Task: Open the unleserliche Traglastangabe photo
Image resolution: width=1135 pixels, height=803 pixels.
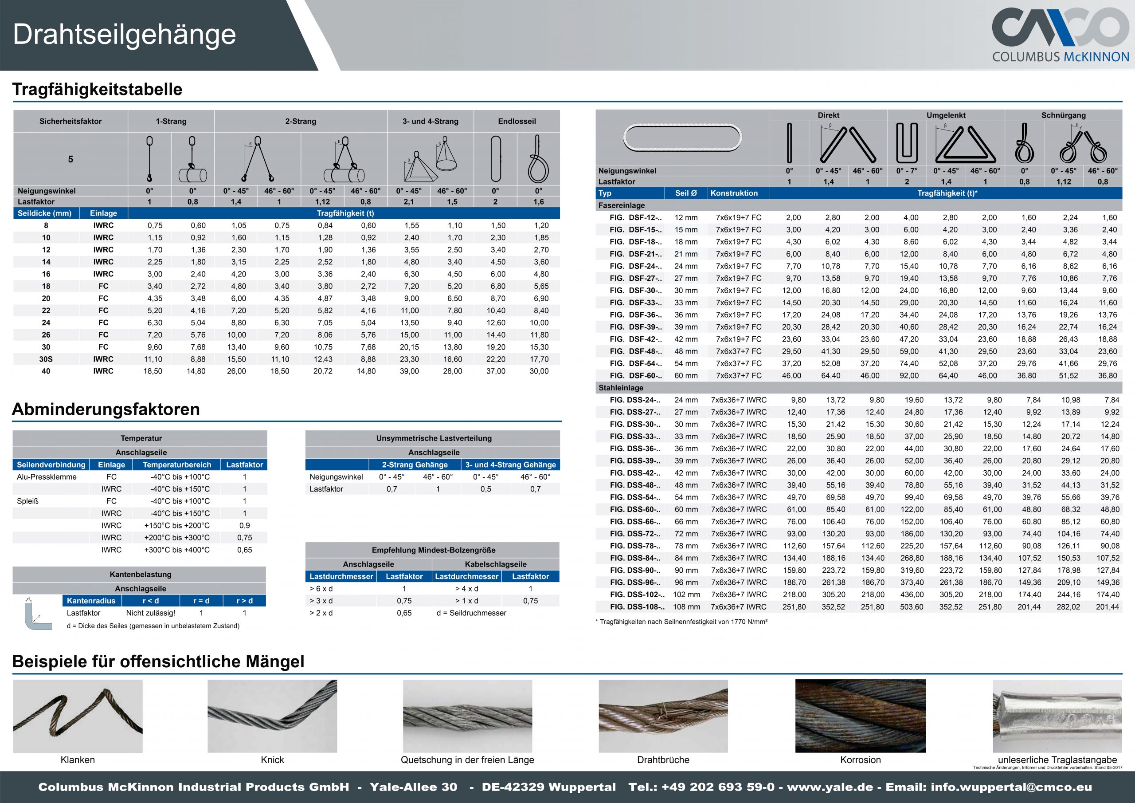Action: [1058, 716]
